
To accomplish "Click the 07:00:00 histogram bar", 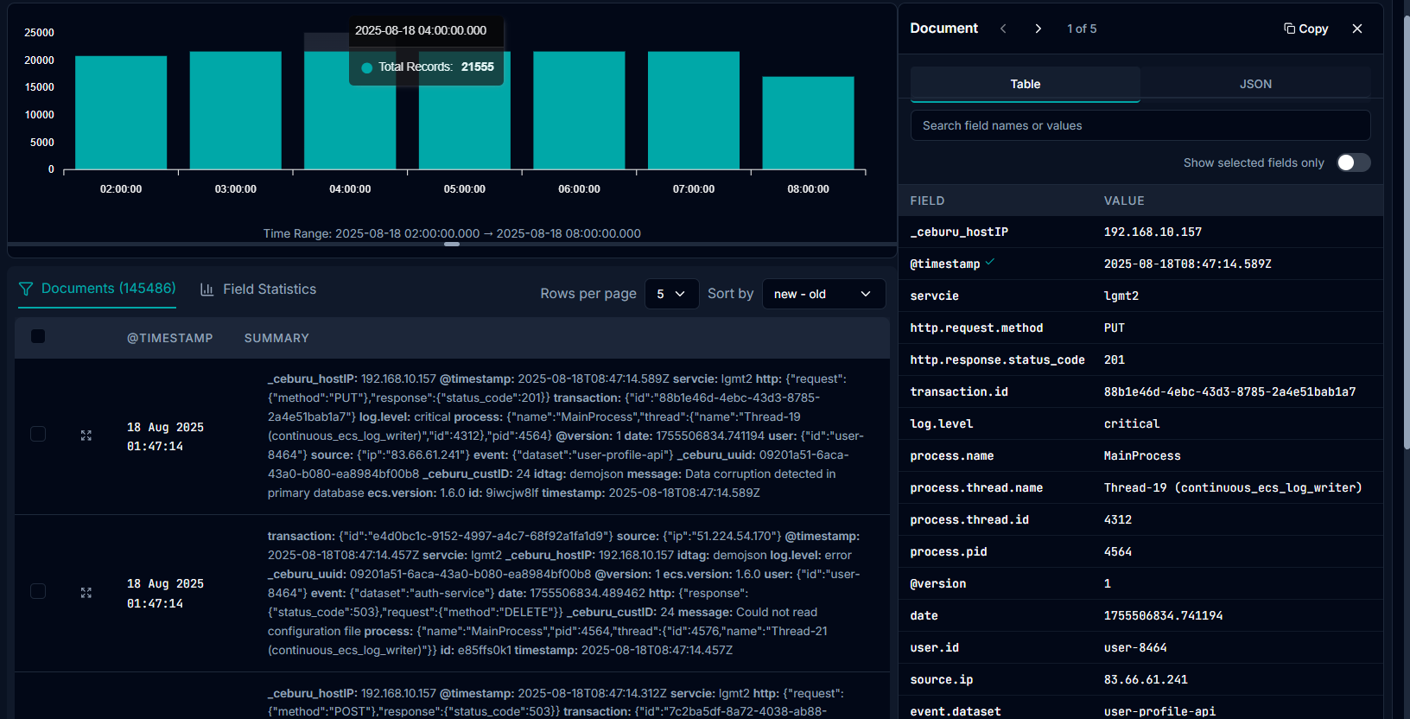I will [694, 110].
